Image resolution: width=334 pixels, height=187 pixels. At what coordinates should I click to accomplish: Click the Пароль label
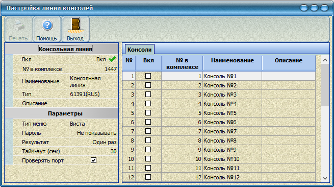[x=31, y=133]
